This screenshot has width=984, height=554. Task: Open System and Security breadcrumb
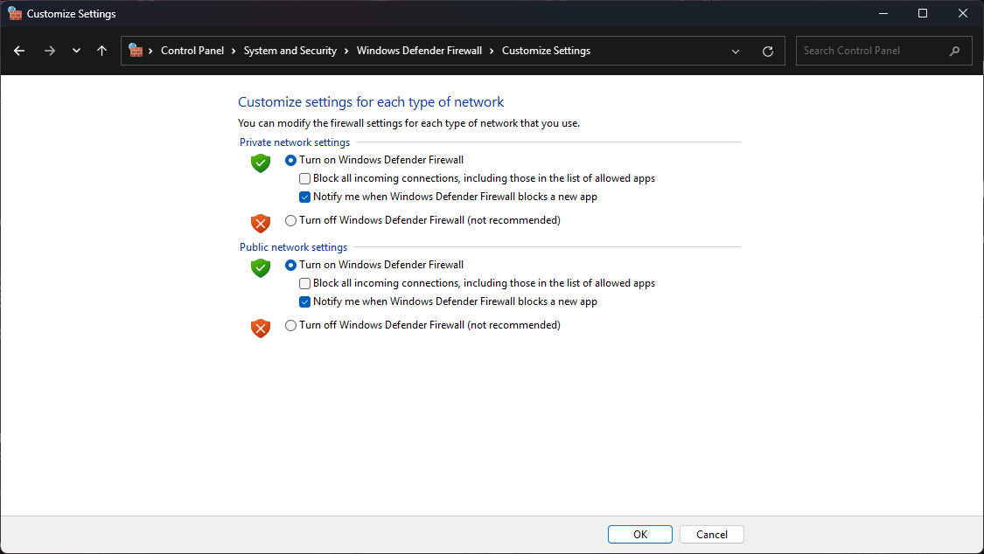click(x=290, y=51)
